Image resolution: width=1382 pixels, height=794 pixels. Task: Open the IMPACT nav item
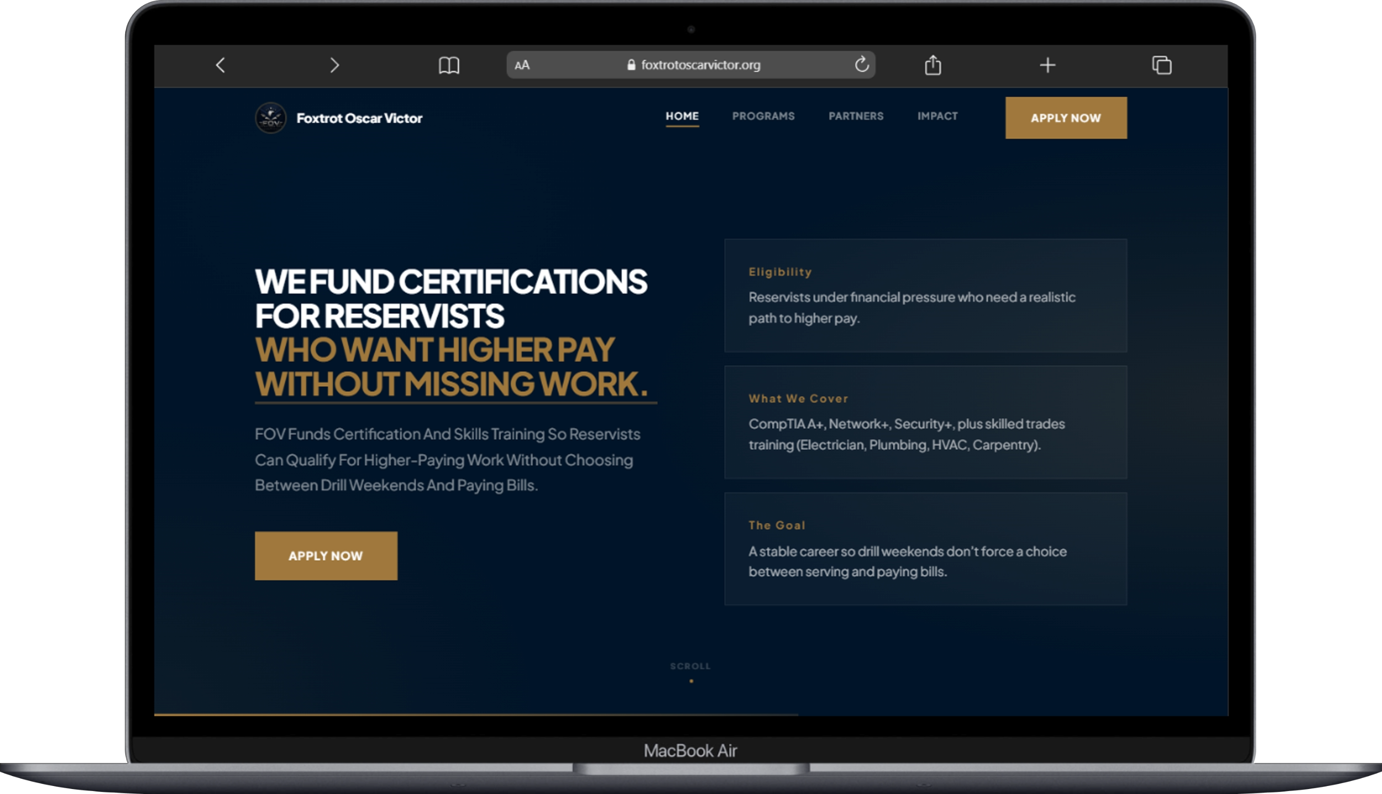pos(937,116)
